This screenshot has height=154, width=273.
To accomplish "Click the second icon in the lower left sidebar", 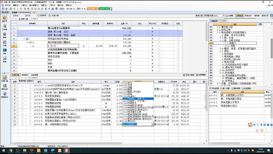I will [5, 86].
